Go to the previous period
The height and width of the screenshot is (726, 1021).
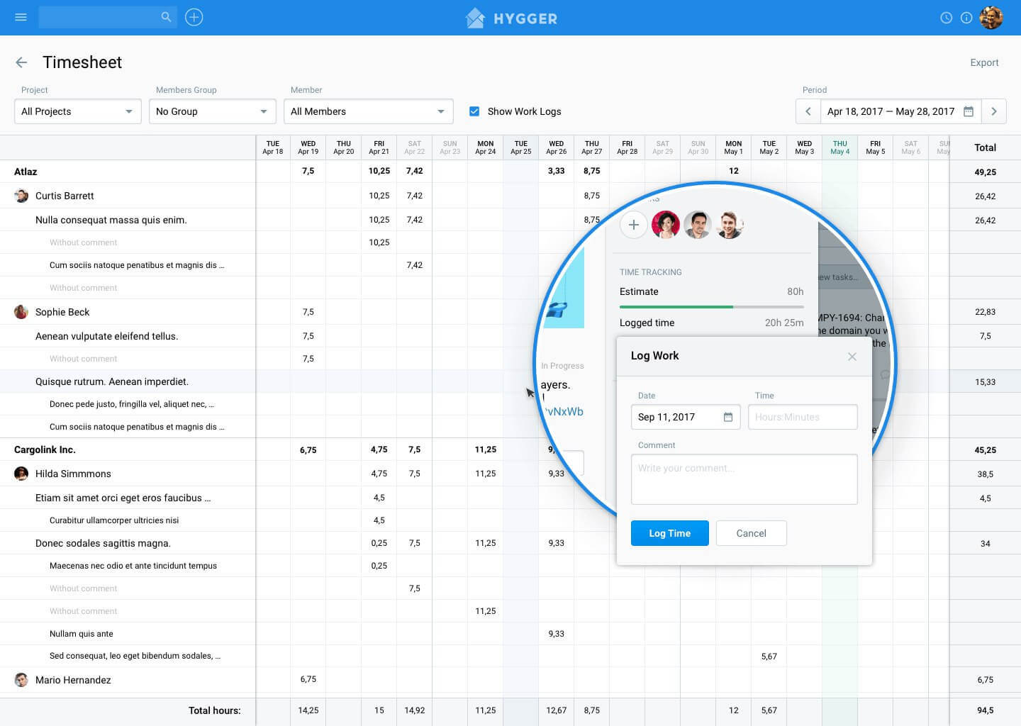click(808, 111)
